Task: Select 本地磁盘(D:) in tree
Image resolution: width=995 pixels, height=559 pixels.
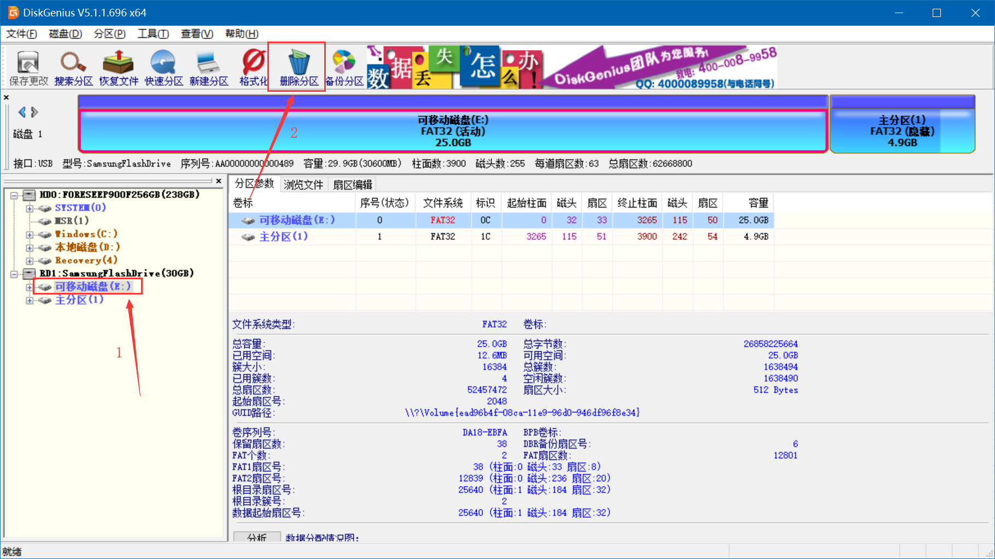Action: coord(87,247)
